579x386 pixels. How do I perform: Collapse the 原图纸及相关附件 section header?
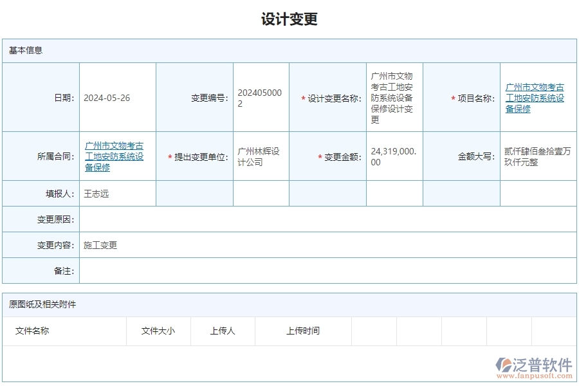39,305
